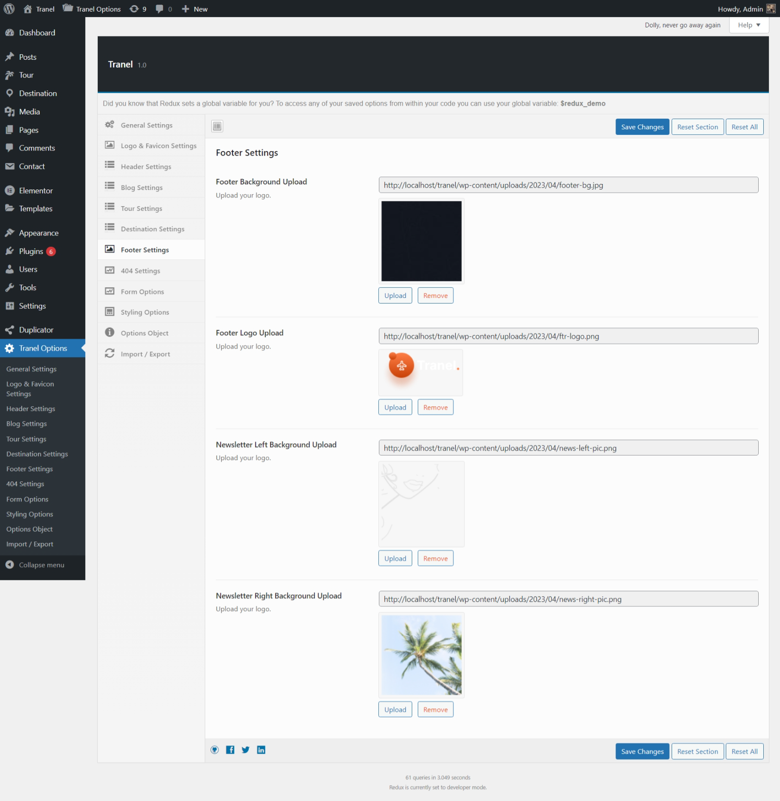
Task: Toggle the expand-all sections icon in toolbar
Action: coord(217,126)
